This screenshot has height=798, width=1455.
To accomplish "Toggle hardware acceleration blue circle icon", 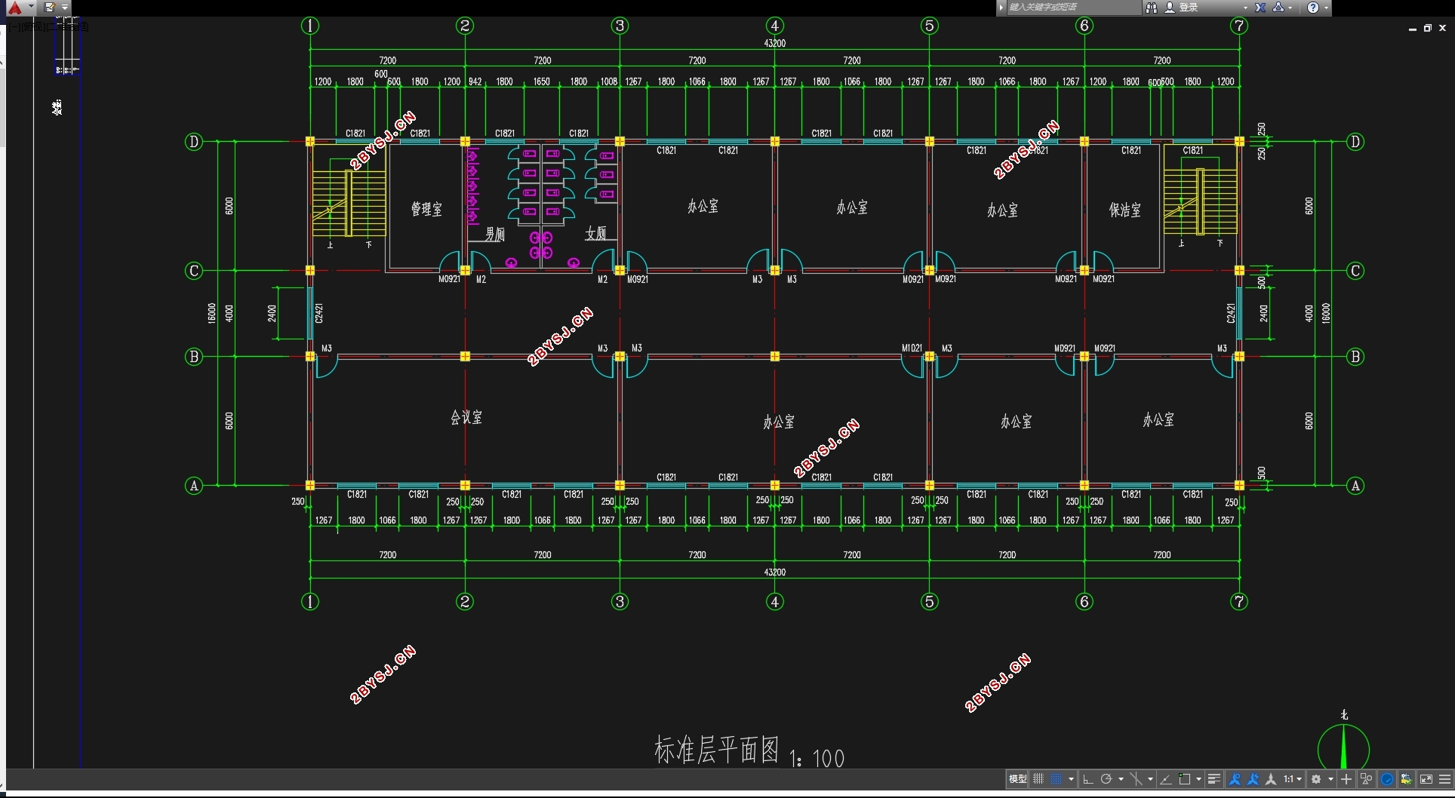I will coord(1387,779).
